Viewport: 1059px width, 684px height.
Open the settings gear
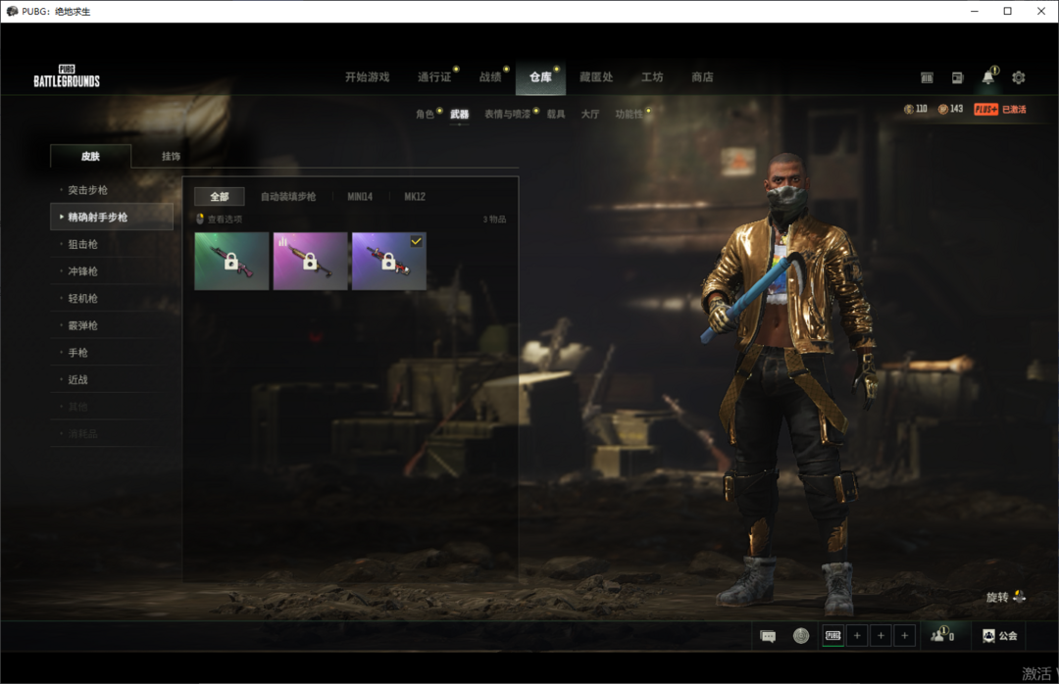point(1019,77)
